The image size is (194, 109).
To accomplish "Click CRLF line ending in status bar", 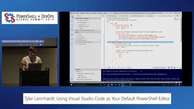I will coord(162,82).
